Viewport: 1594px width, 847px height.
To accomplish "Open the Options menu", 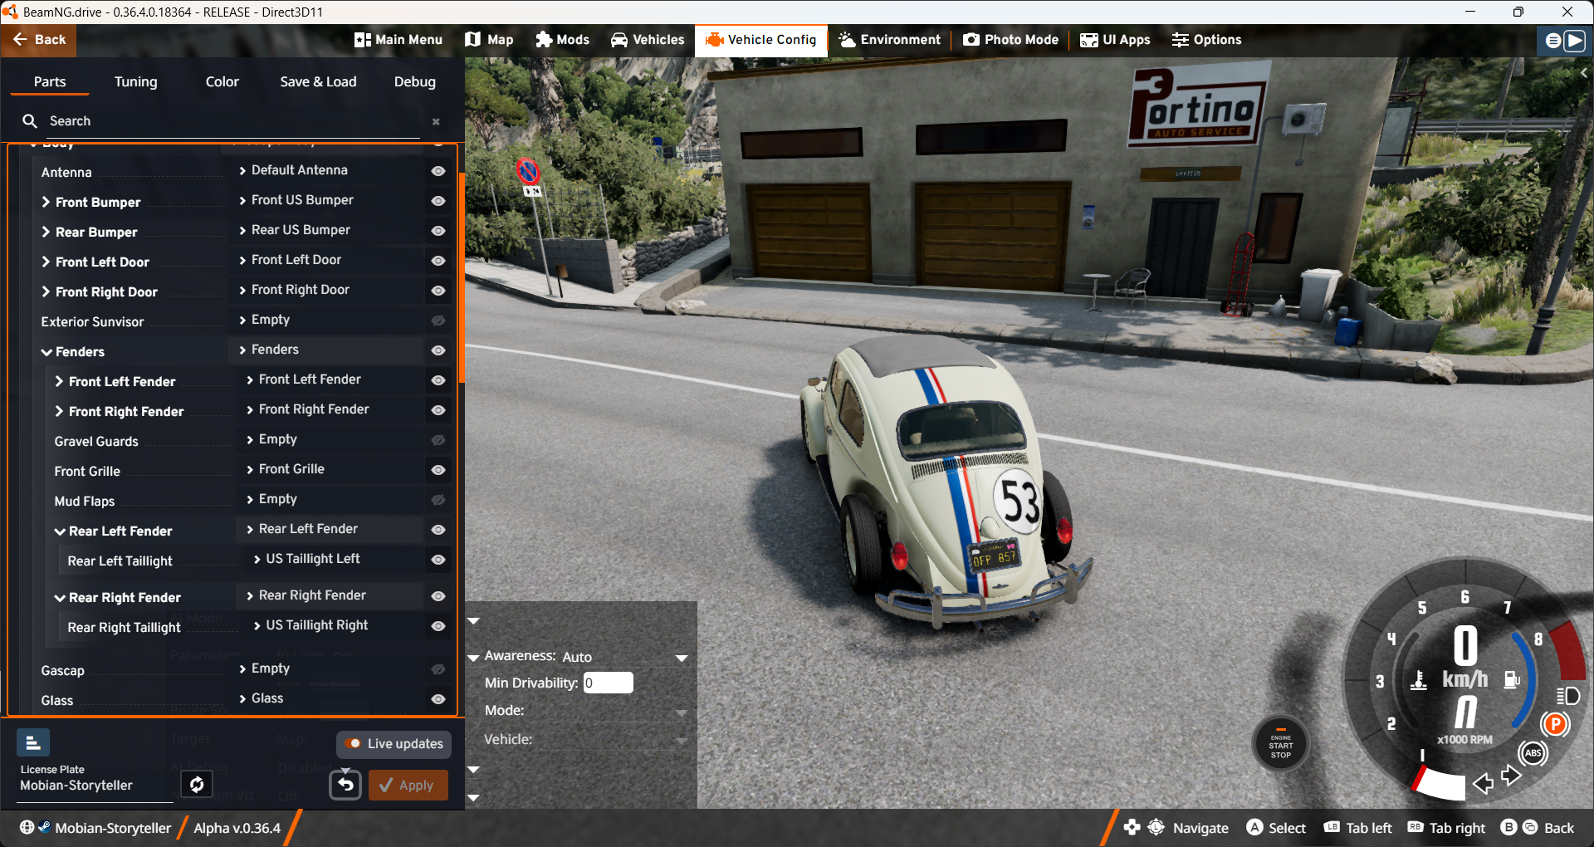I will (x=1206, y=40).
